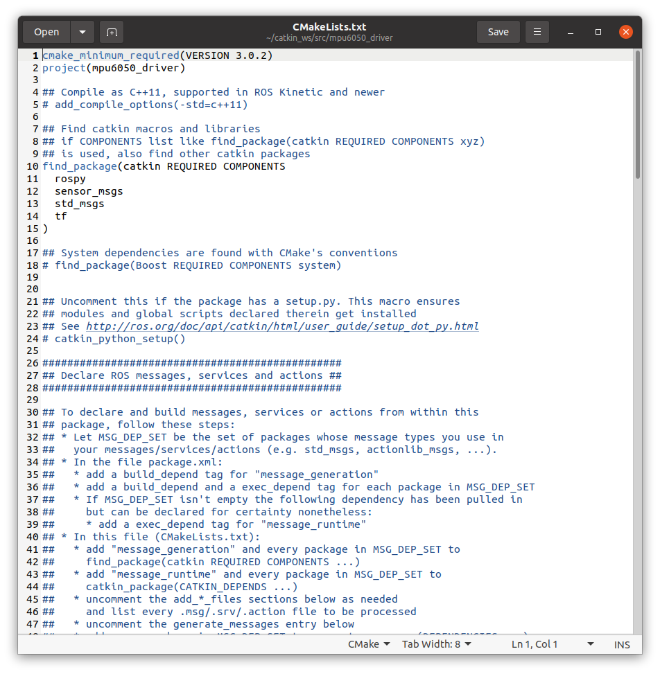The image size is (660, 674).
Task: Click on '## System dependencies are found' line
Action: pos(220,253)
